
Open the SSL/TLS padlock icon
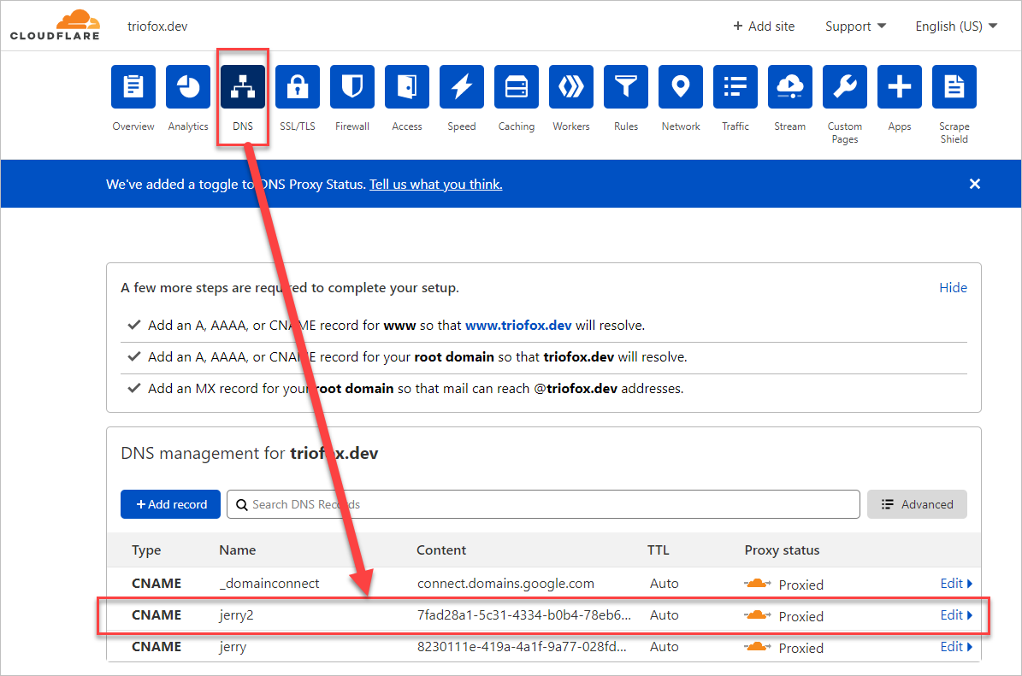pos(298,86)
